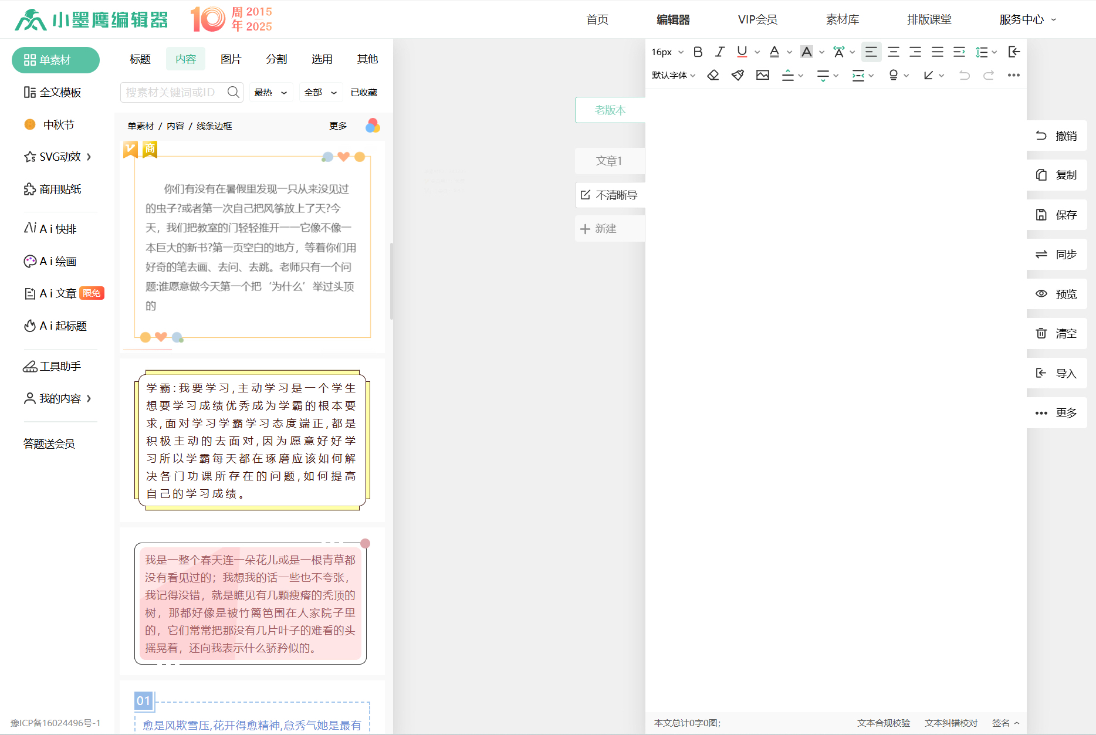Image resolution: width=1096 pixels, height=735 pixels.
Task: Toggle bold formatting in the toolbar
Action: point(698,52)
